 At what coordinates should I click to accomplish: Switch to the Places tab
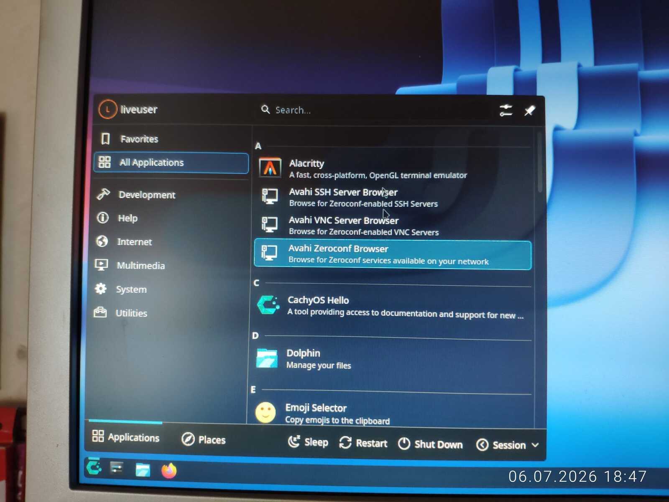(x=204, y=439)
